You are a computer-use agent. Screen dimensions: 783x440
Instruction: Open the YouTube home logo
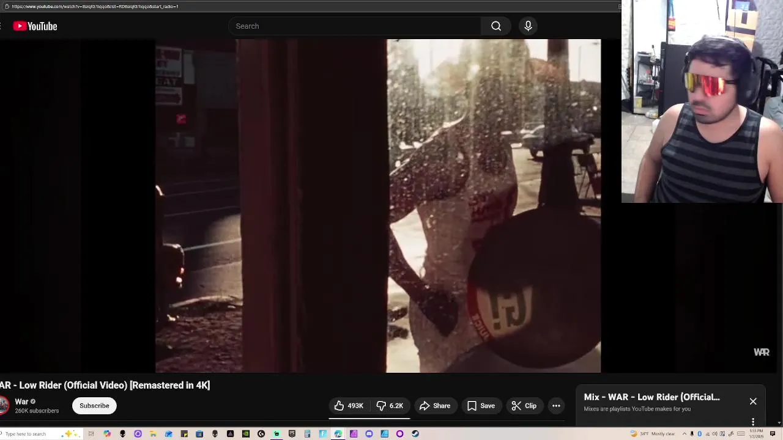pos(35,26)
